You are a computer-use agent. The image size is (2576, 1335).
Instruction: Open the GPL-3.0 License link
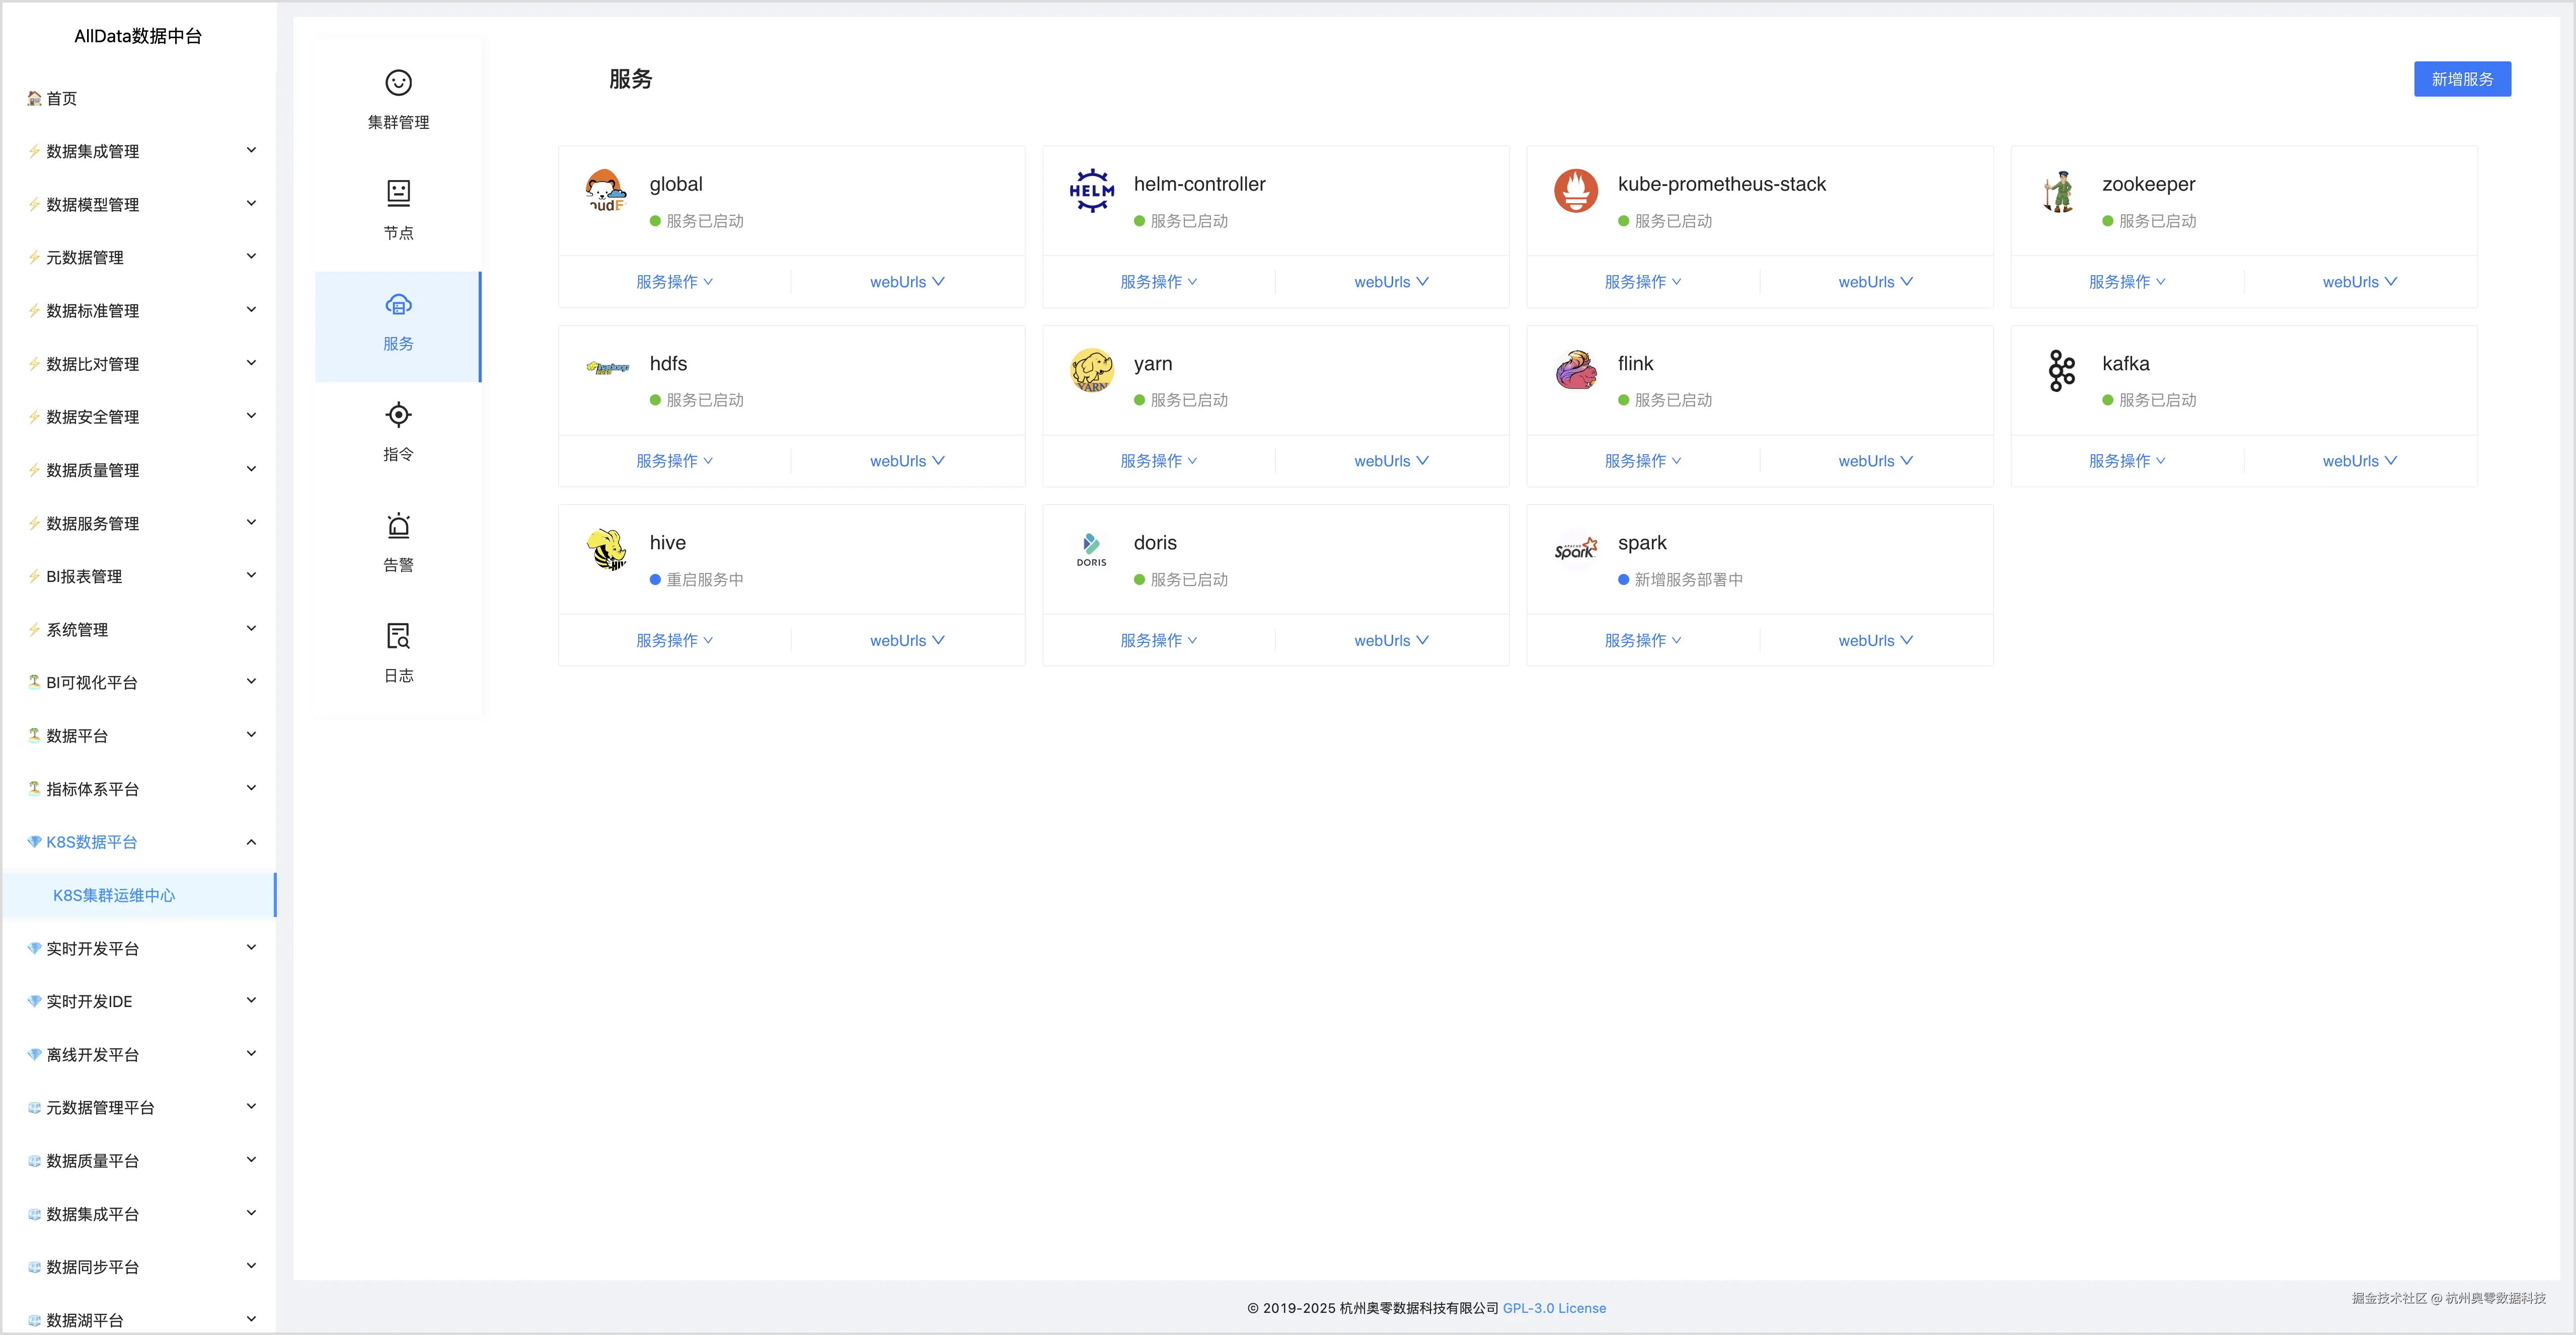(x=1554, y=1308)
